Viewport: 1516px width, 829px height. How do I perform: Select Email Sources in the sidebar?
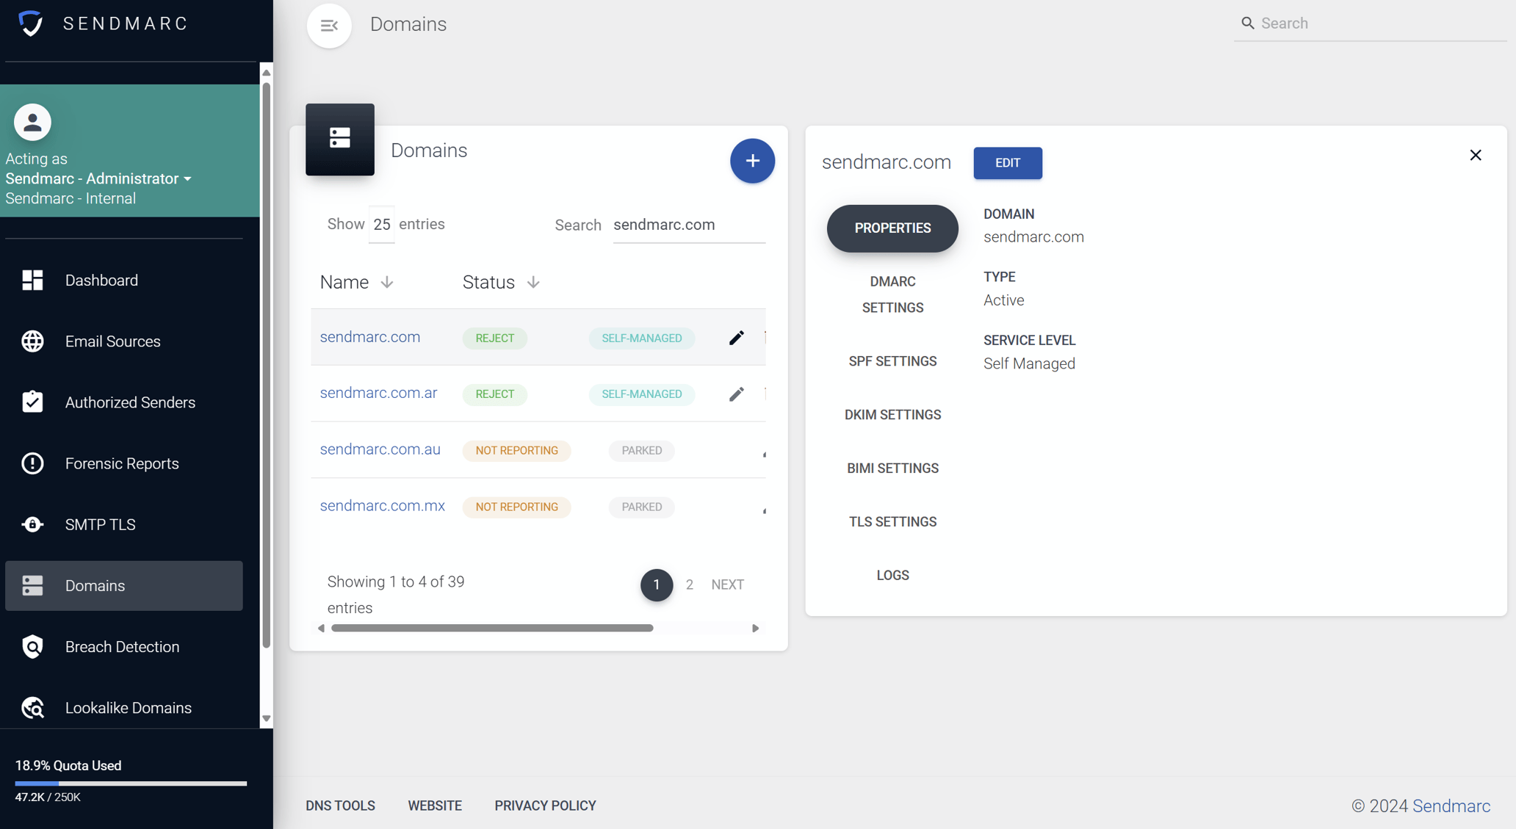tap(112, 341)
